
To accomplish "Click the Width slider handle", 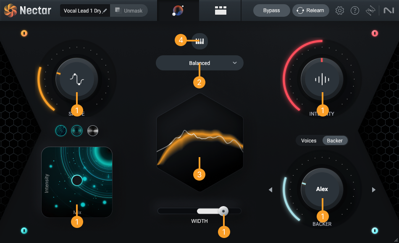I will click(x=223, y=211).
